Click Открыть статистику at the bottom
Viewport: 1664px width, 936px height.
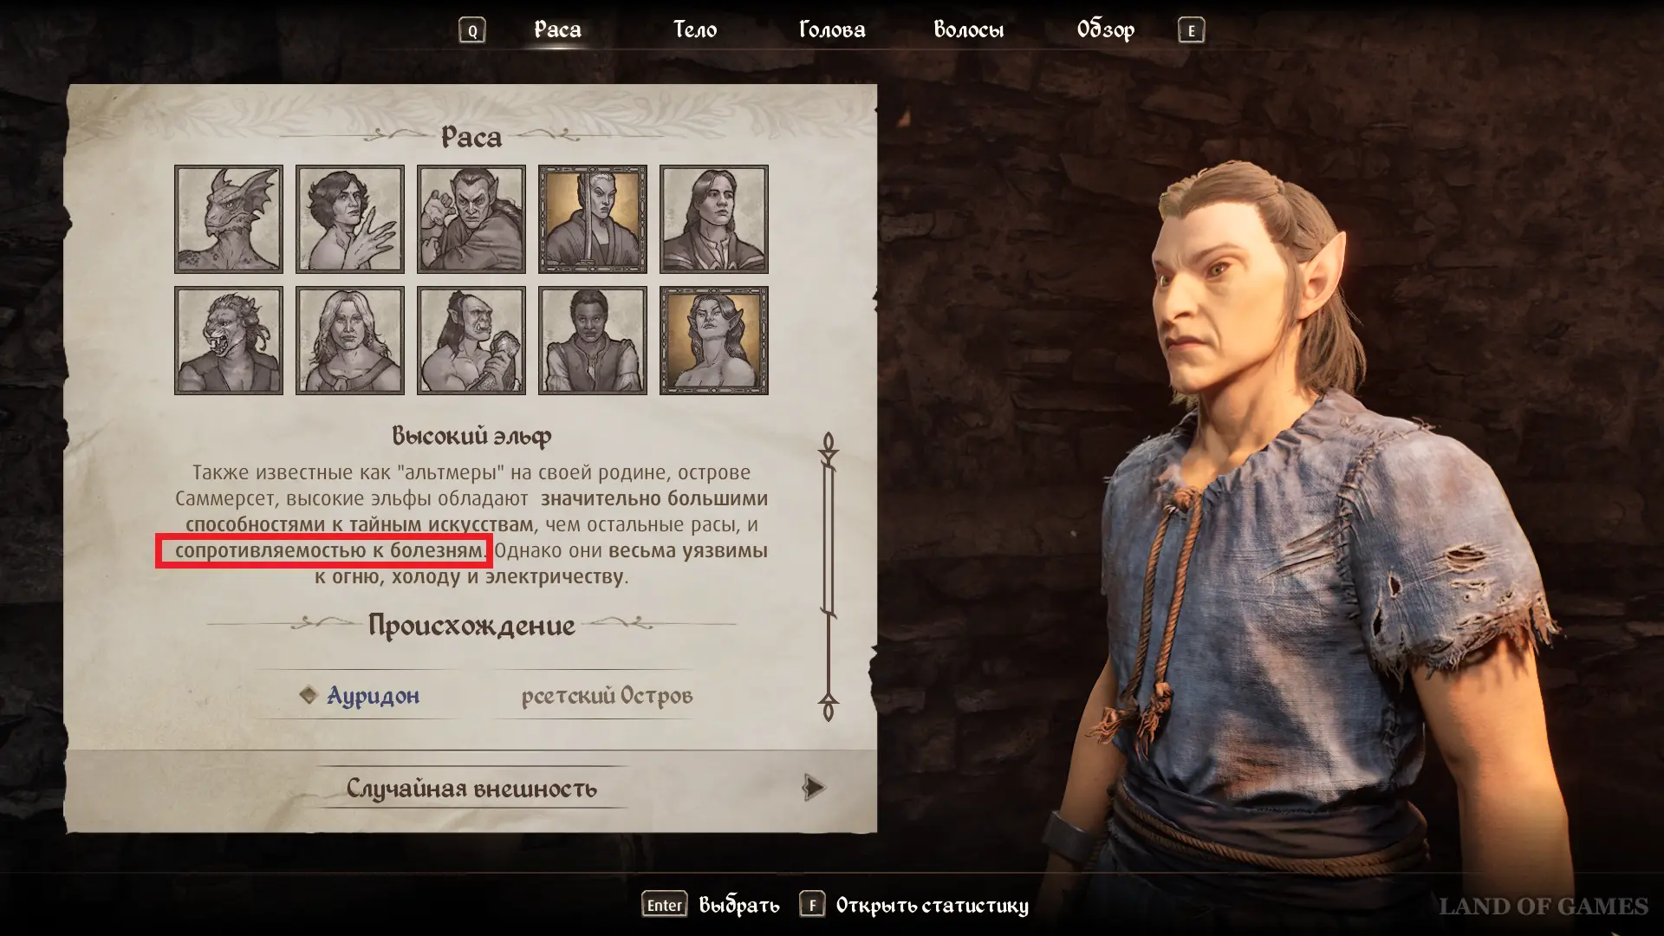[x=932, y=906]
